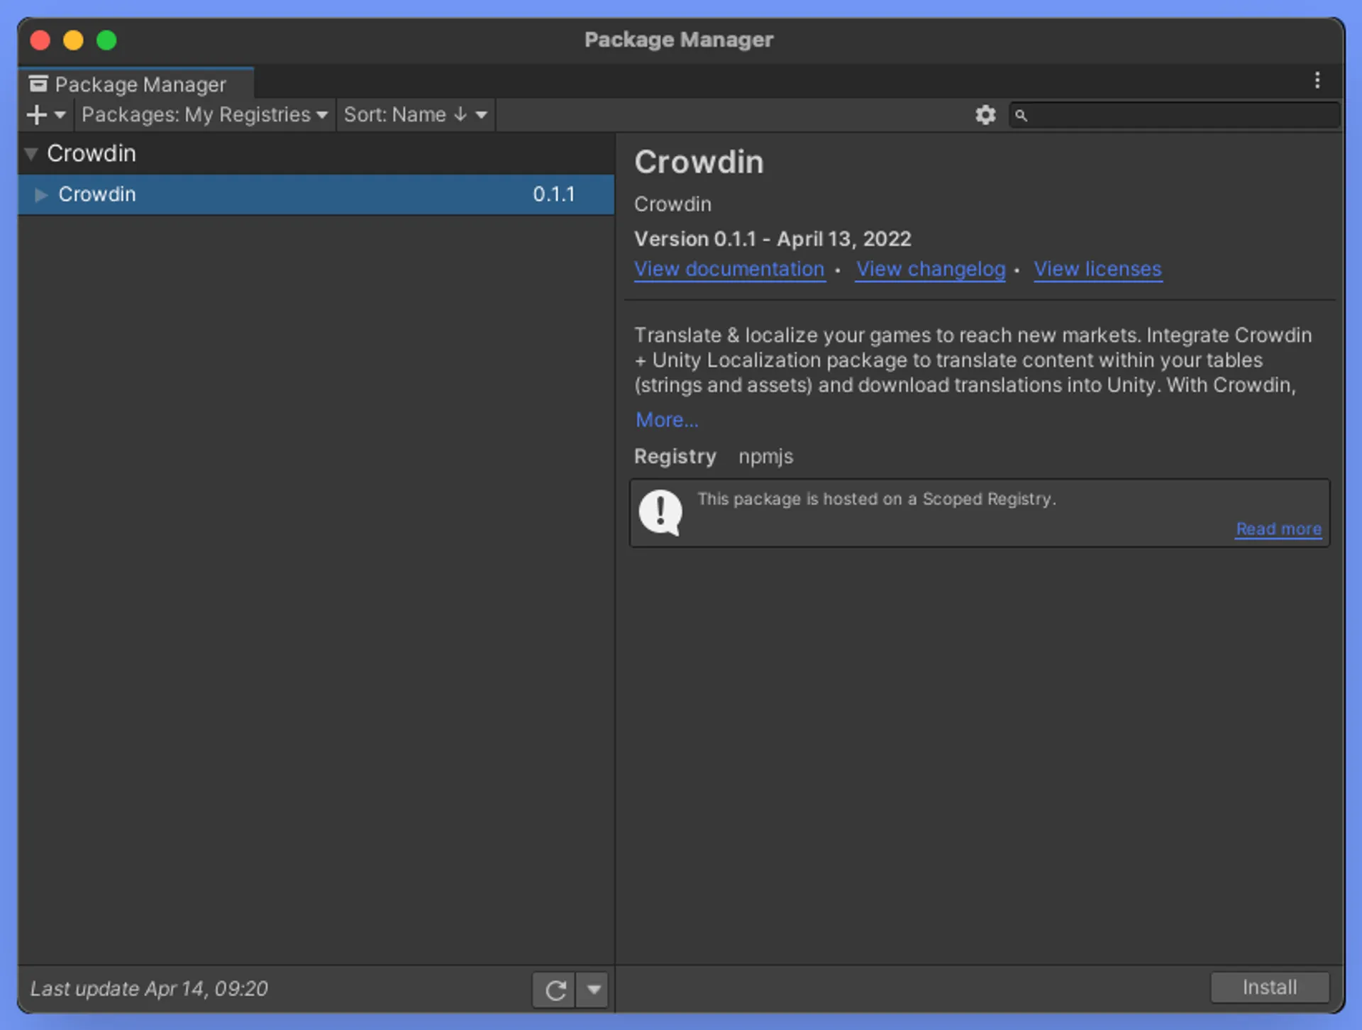Click the dropdown arrow next to plus button

(x=58, y=115)
